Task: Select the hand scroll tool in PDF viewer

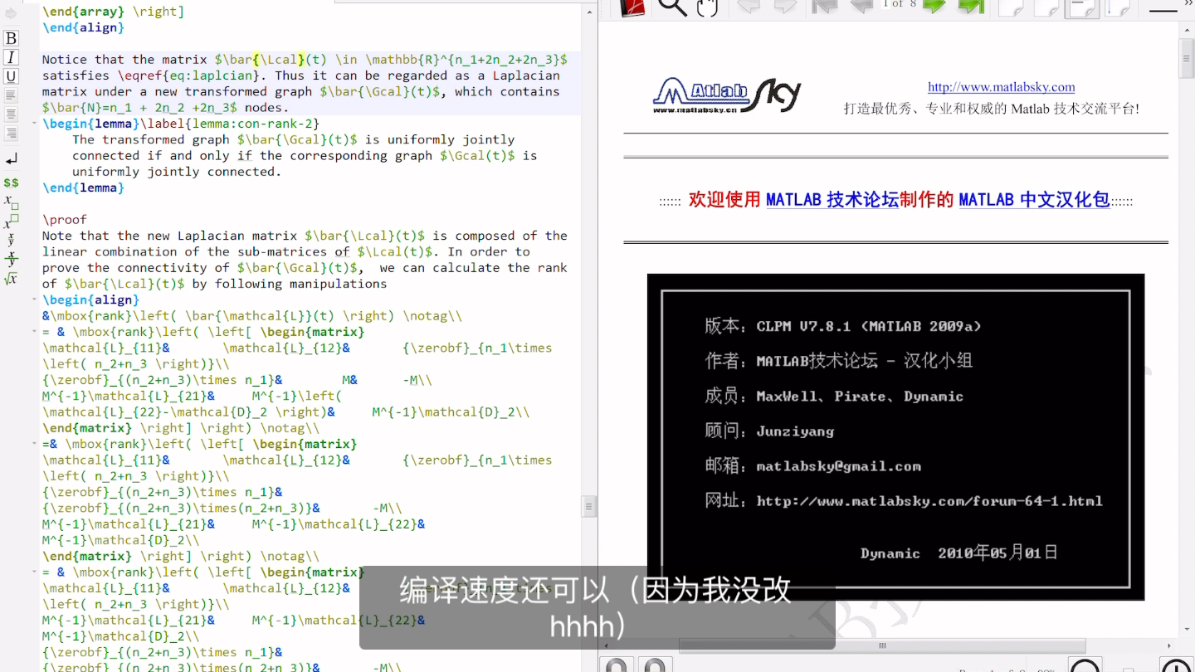Action: click(x=707, y=7)
